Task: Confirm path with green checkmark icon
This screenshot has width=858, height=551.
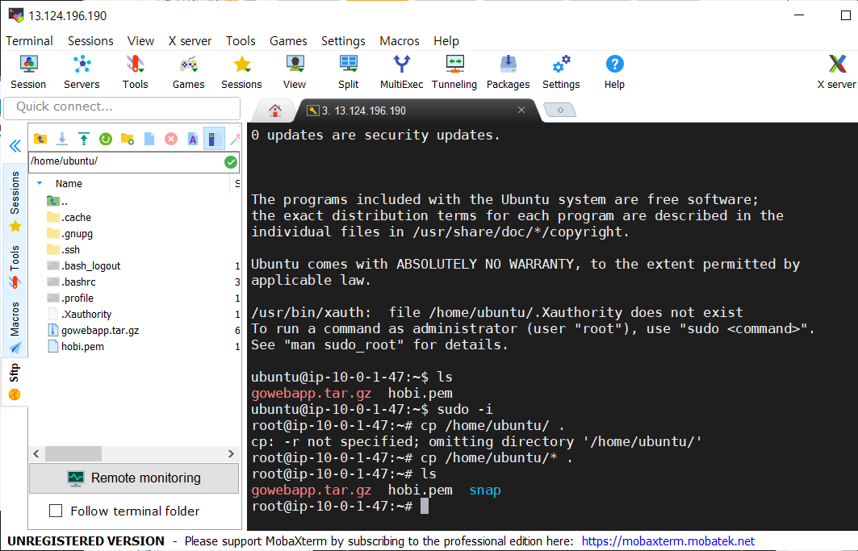Action: coord(230,162)
